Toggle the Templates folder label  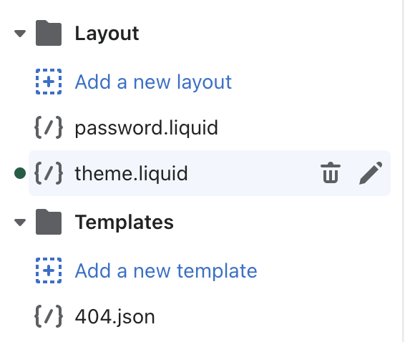(x=125, y=222)
